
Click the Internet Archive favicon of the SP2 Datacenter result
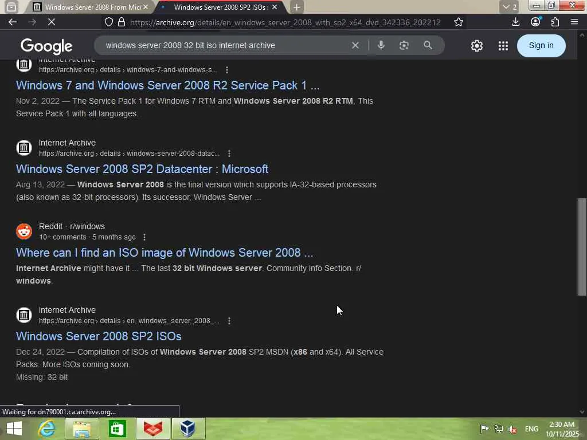(24, 148)
